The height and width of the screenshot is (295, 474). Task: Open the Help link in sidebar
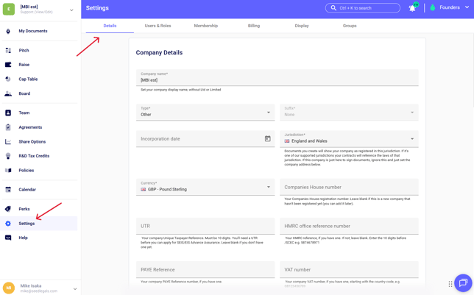(x=23, y=238)
